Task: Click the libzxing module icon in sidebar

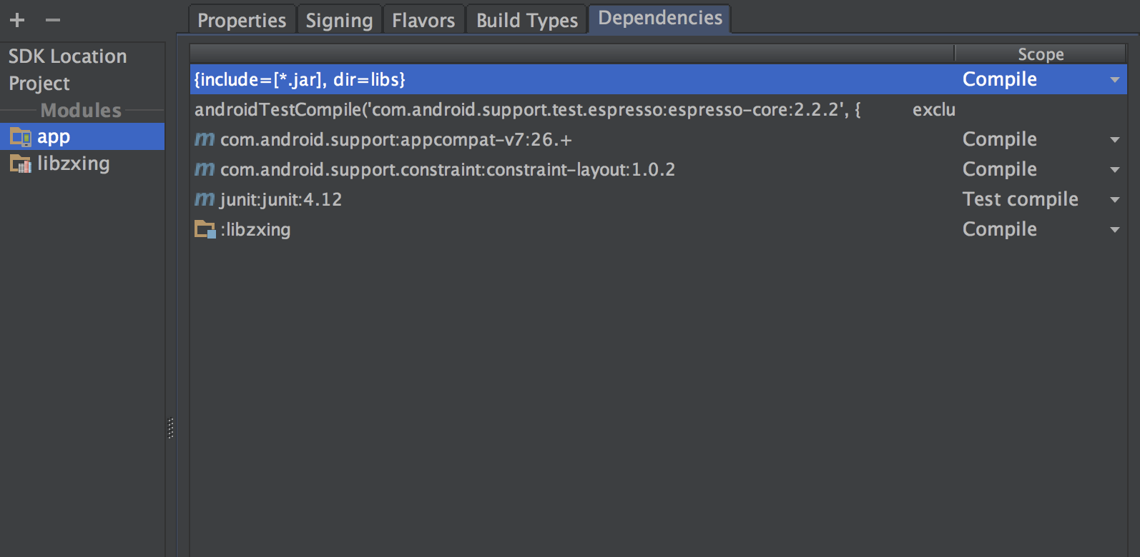Action: (x=20, y=164)
